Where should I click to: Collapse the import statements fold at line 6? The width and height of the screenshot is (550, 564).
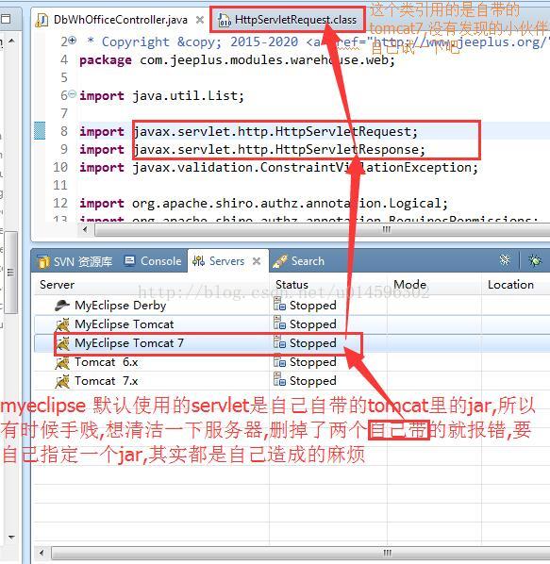(73, 94)
